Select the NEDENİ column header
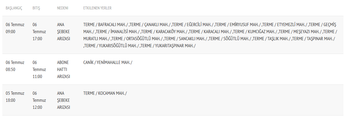The height and width of the screenshot is (122, 347). (62, 8)
